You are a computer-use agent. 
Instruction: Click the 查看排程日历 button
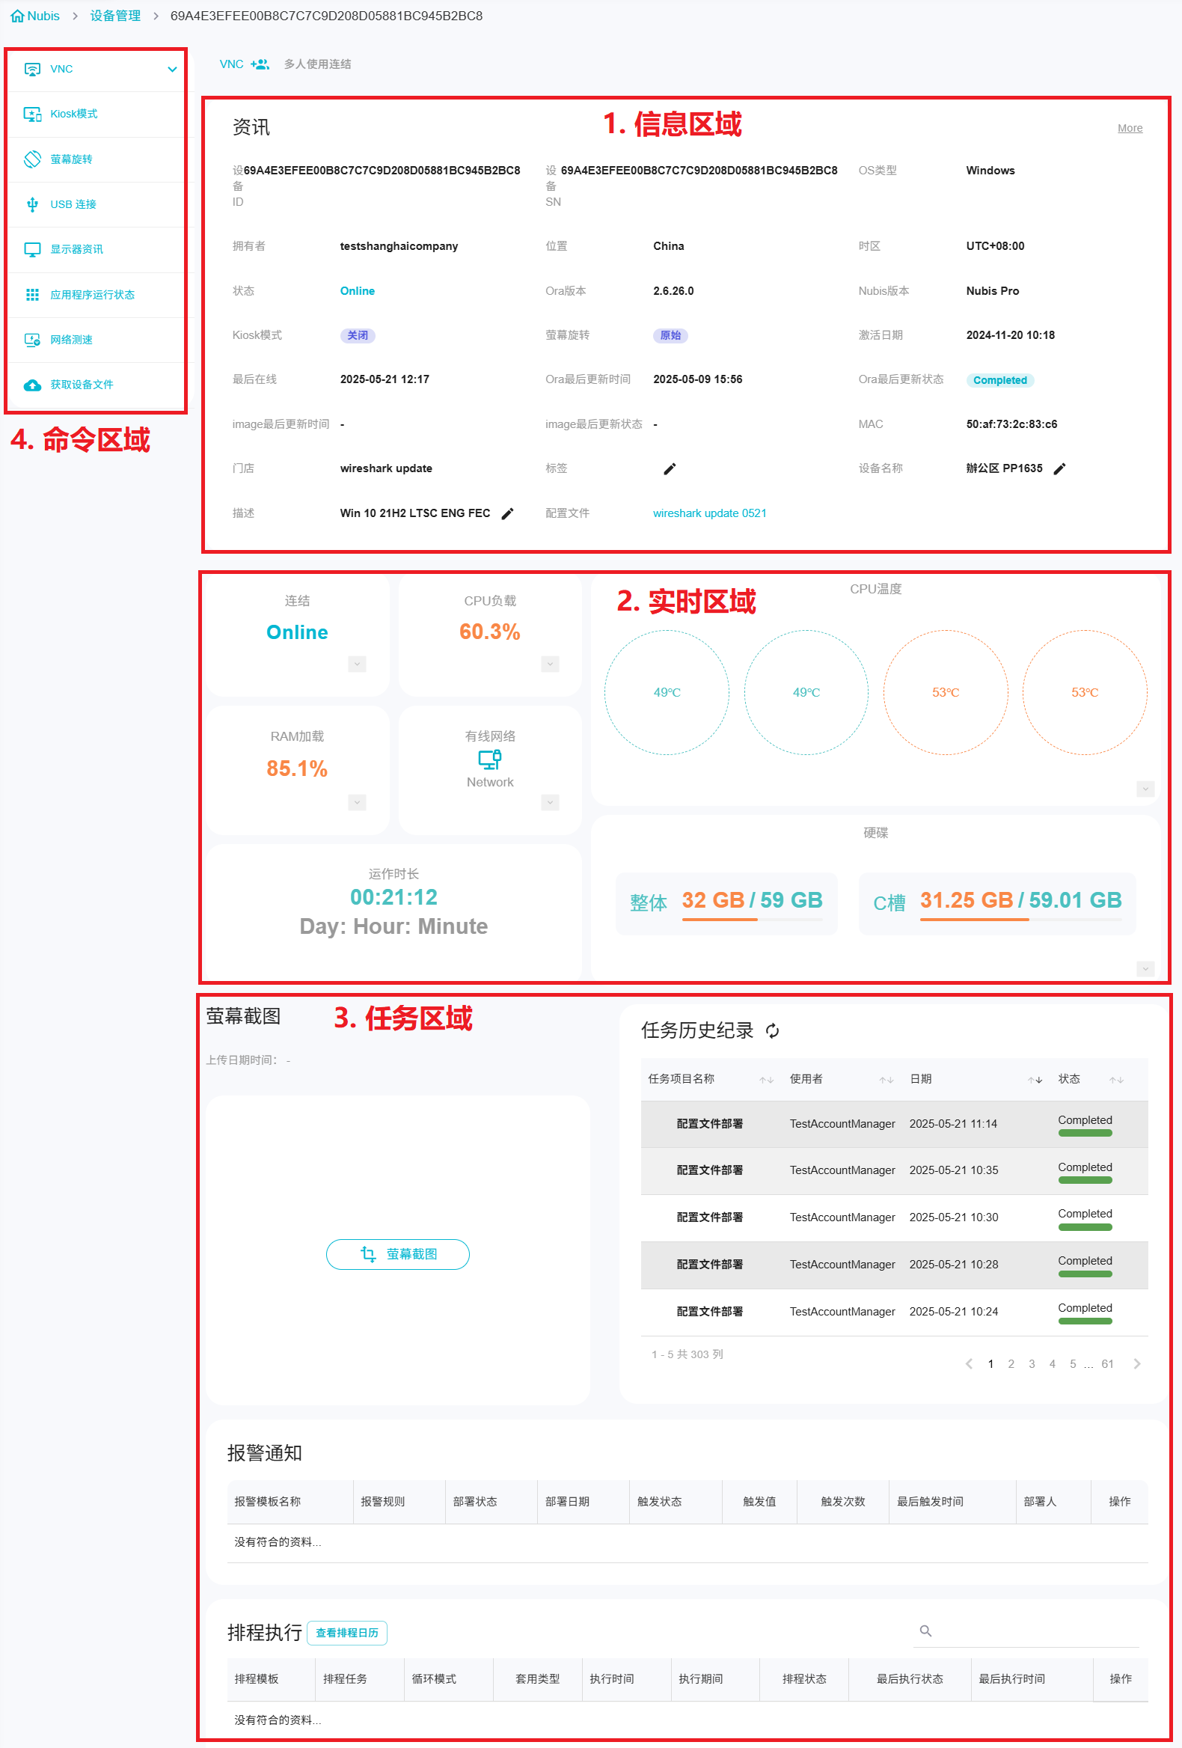click(x=346, y=1633)
